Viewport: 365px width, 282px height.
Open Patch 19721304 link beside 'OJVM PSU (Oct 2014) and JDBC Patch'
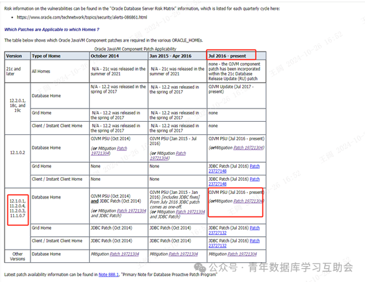point(132,211)
